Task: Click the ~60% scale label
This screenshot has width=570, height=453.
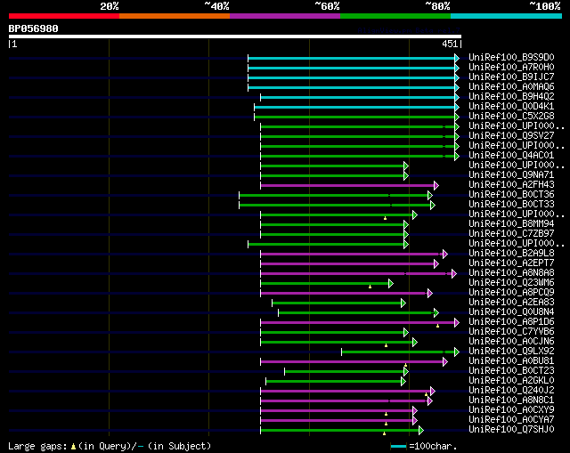Action: point(327,6)
